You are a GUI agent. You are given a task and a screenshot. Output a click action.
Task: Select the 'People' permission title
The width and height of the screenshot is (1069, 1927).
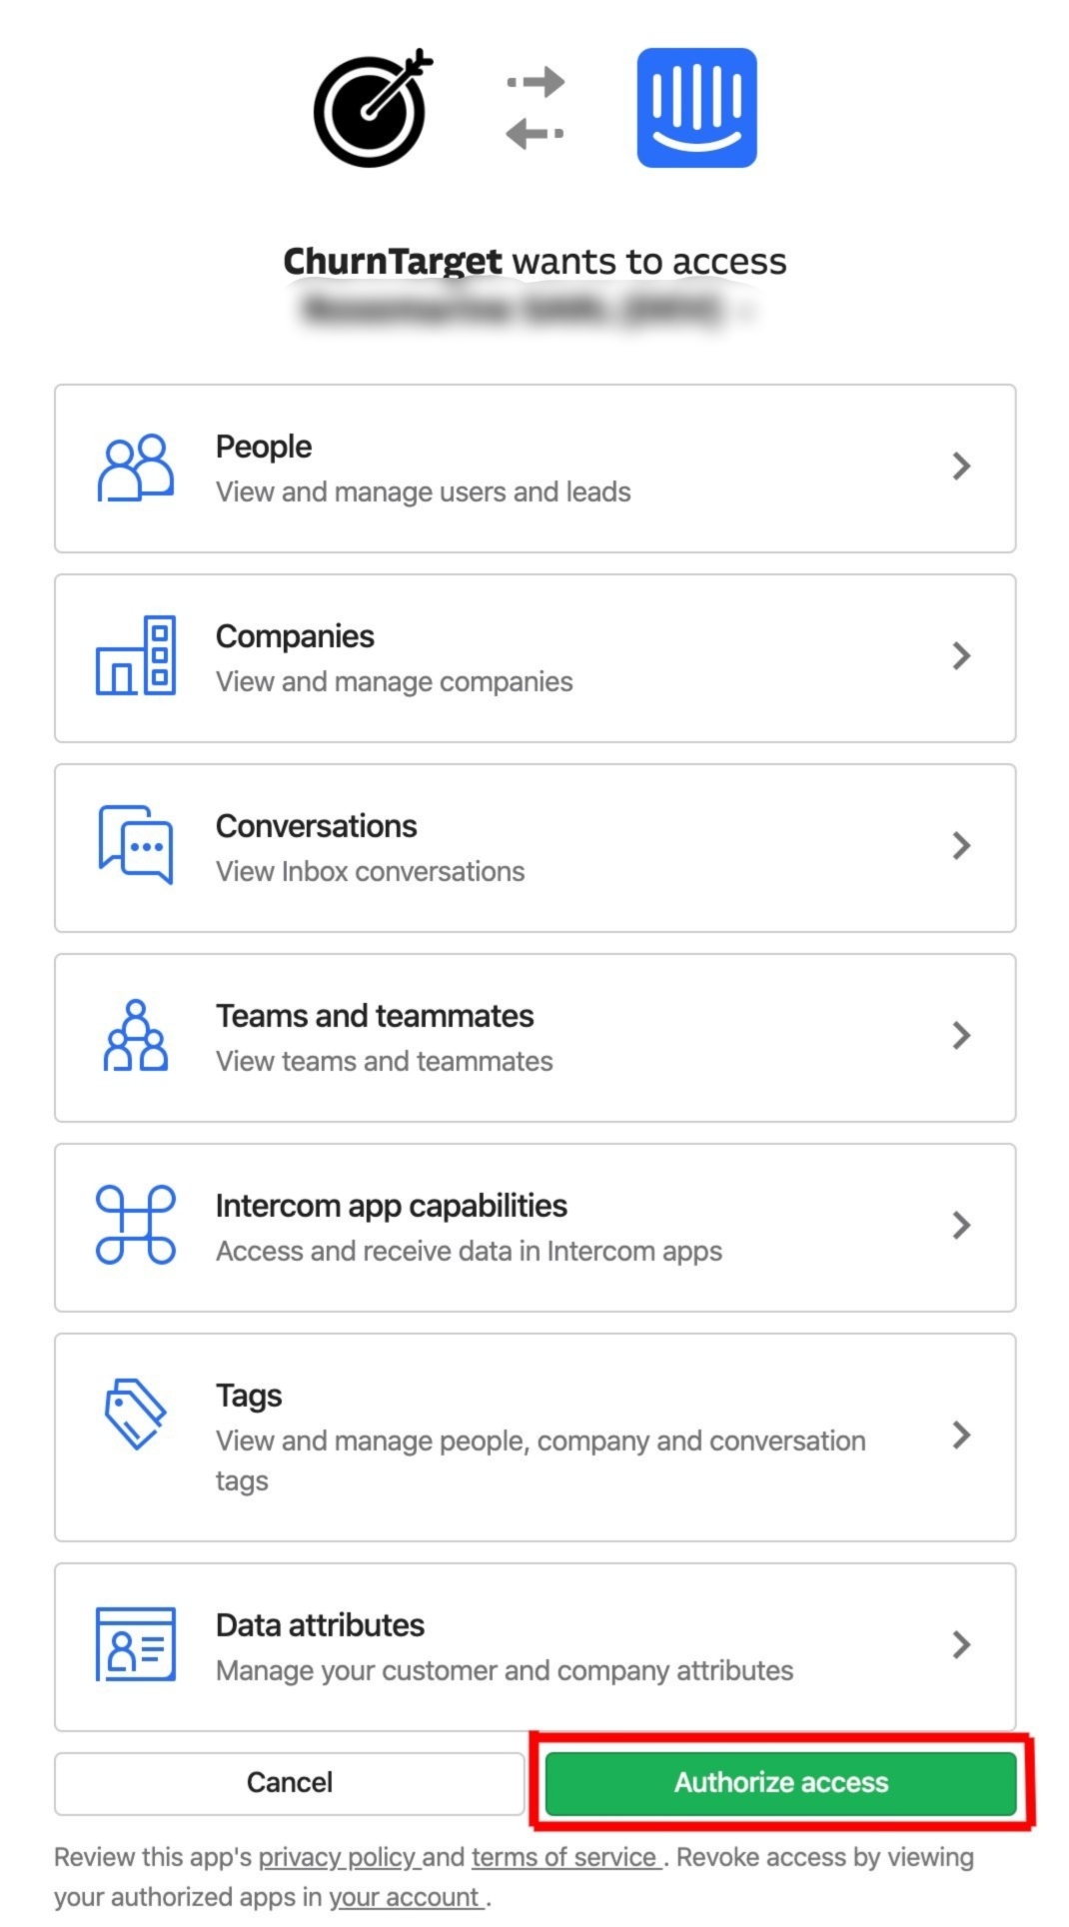[x=264, y=447]
